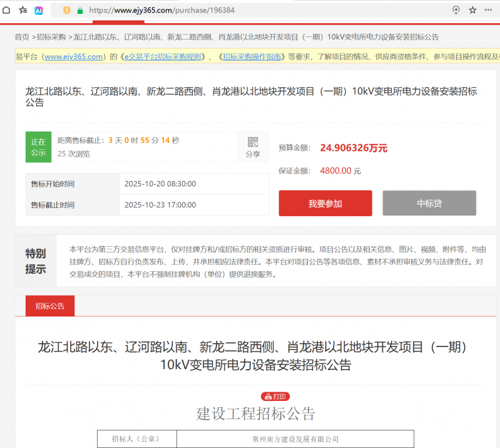
Task: Click the green 正在公示 status badge
Action: pos(38,147)
